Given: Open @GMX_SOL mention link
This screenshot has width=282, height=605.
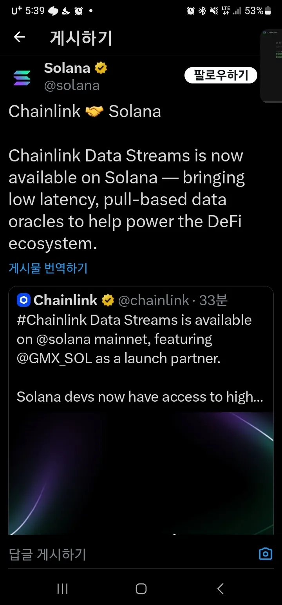Looking at the screenshot, I should pyautogui.click(x=54, y=358).
